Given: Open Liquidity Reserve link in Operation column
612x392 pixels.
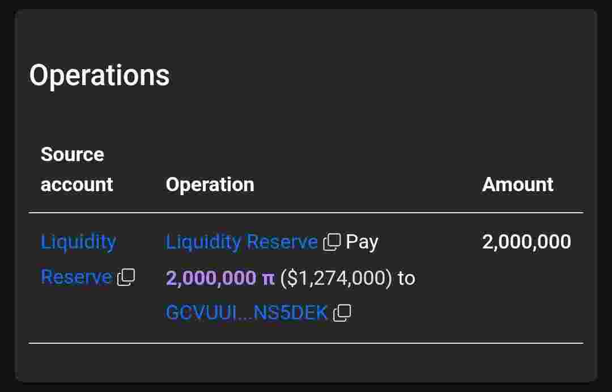Looking at the screenshot, I should (x=241, y=242).
